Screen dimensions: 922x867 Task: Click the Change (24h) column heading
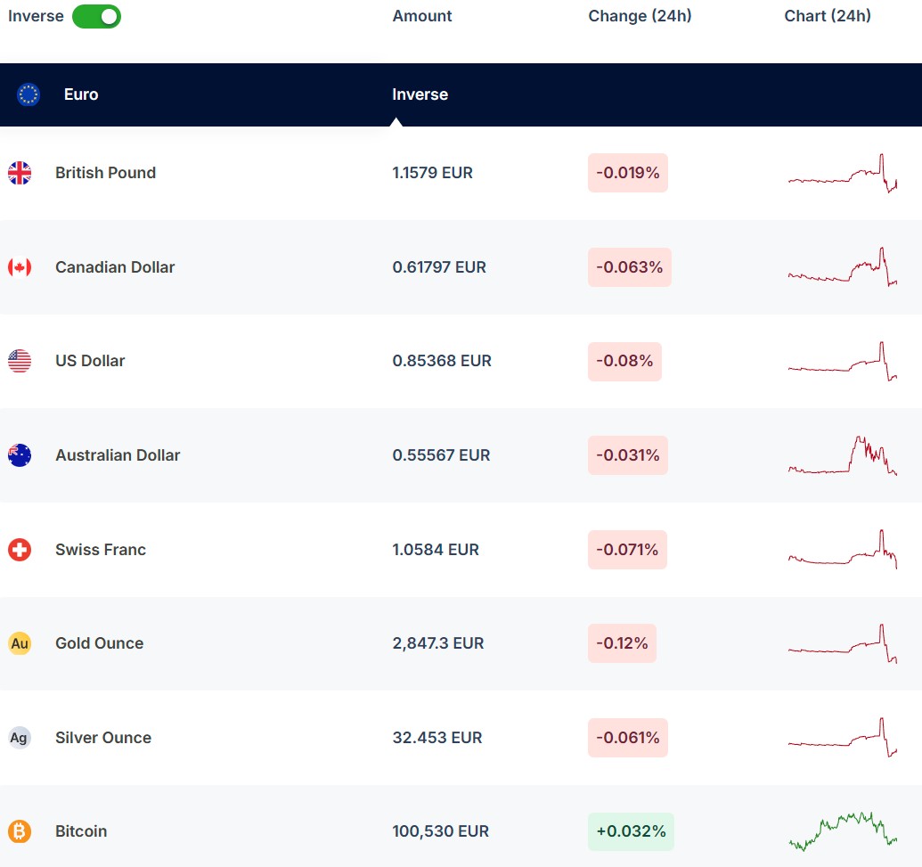point(640,16)
